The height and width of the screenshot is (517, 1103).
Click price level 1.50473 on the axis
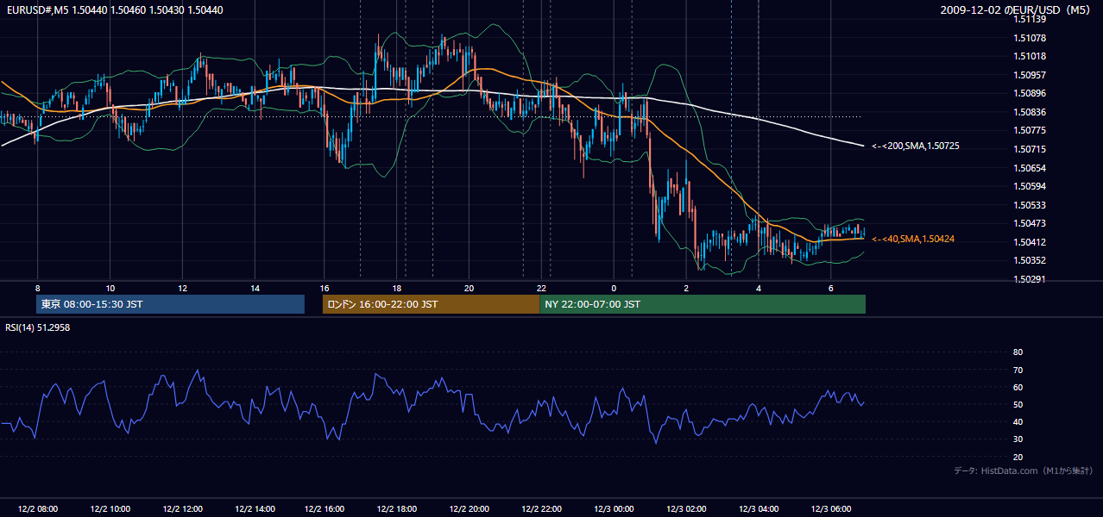point(1031,223)
